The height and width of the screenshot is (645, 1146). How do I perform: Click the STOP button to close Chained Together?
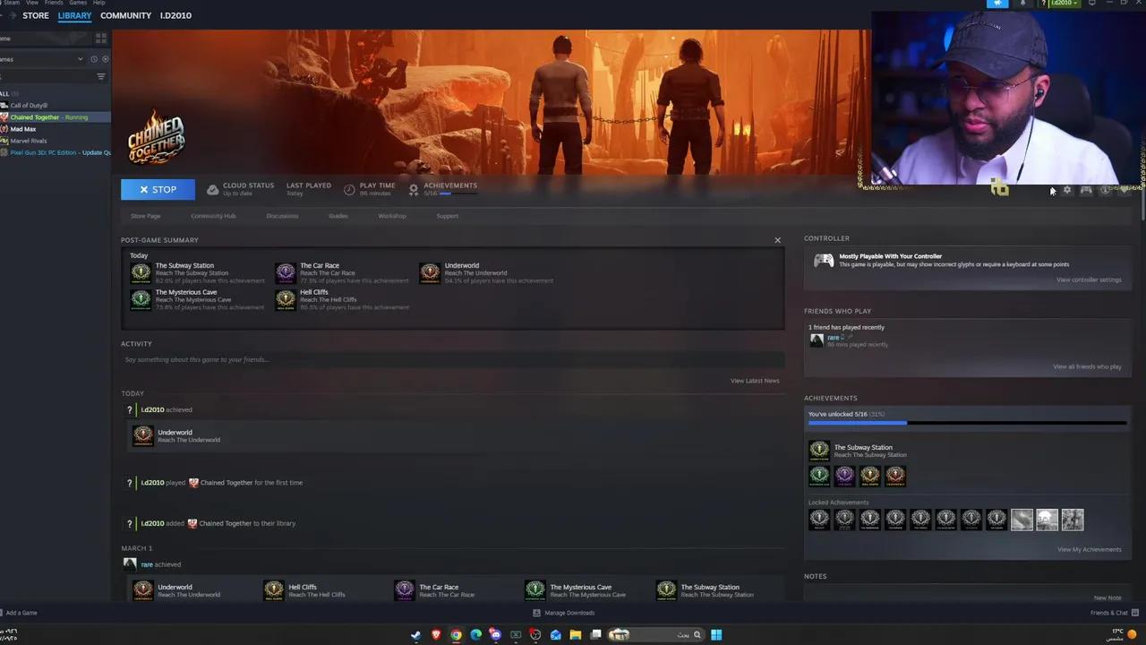[158, 189]
